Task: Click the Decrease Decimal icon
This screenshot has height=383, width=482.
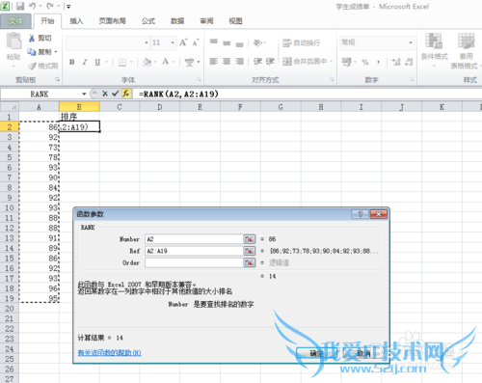Action: click(409, 62)
